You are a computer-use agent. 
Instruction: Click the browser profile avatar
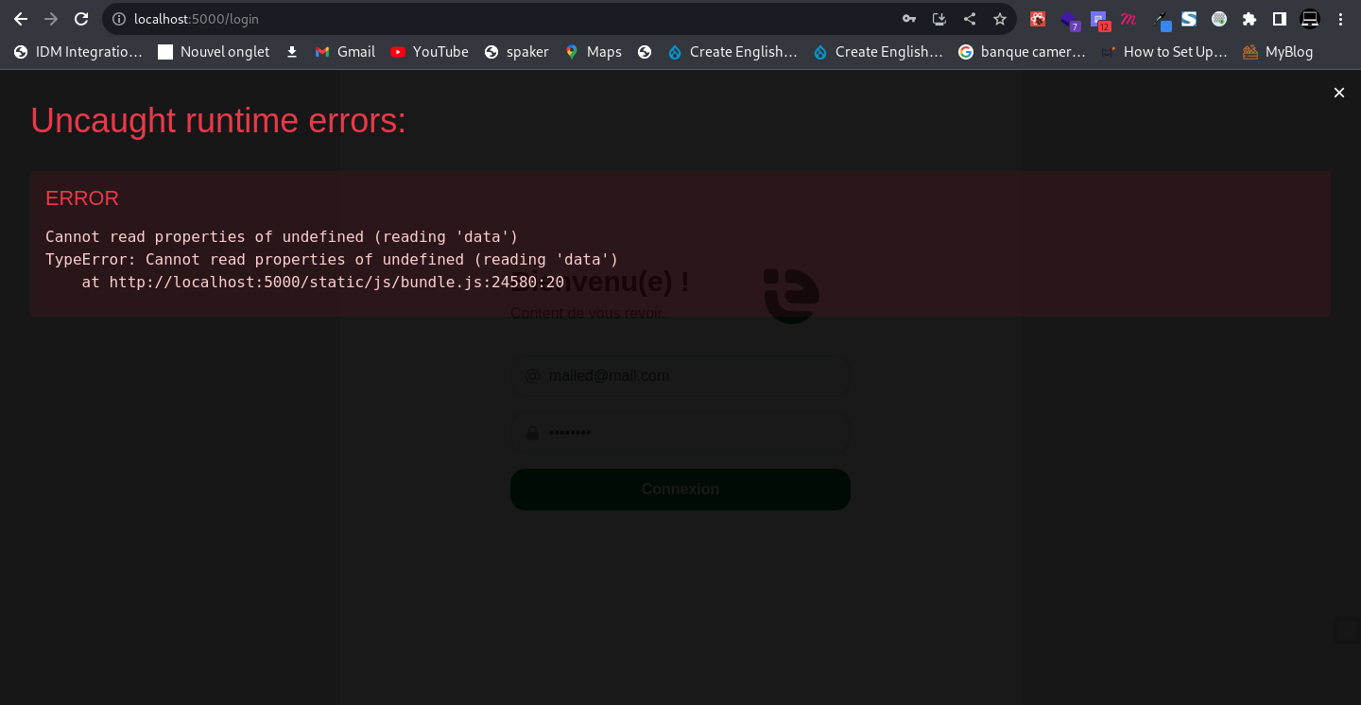[x=1310, y=19]
